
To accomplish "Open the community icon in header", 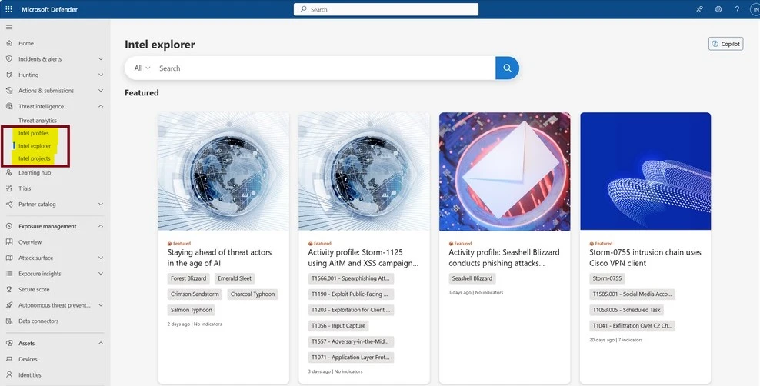I will pos(699,9).
